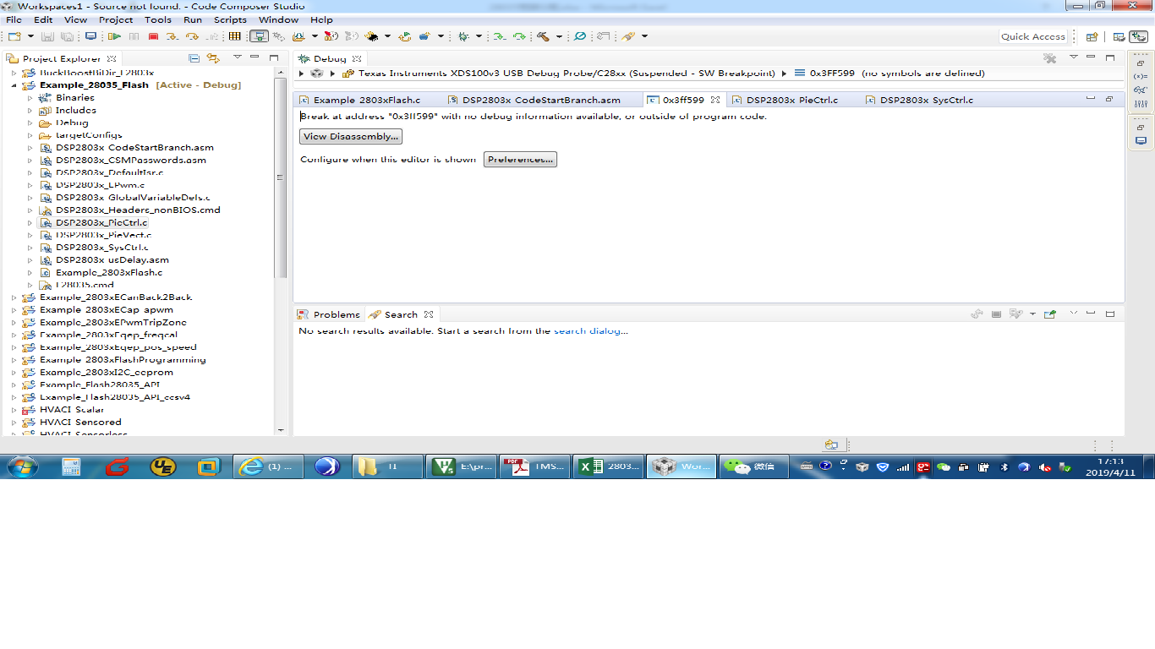Viewport: 1155px width, 649px height.
Task: Click the New project toolbar icon
Action: tap(14, 36)
